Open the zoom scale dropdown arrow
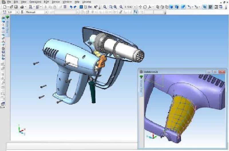229x151 pixels. pos(135,7)
